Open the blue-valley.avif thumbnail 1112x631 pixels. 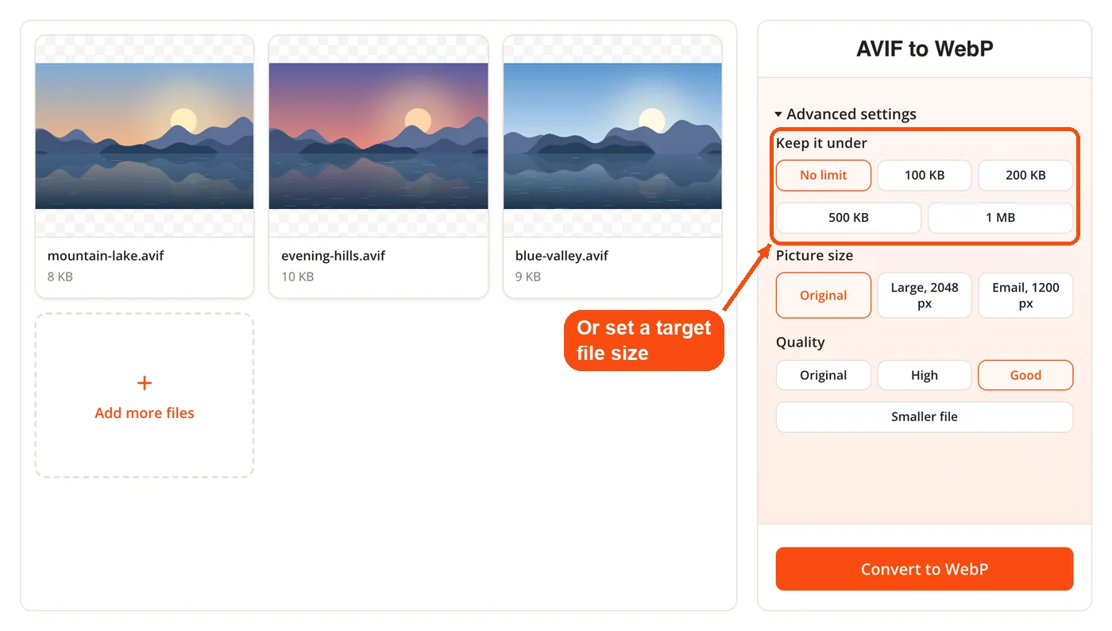(x=612, y=136)
